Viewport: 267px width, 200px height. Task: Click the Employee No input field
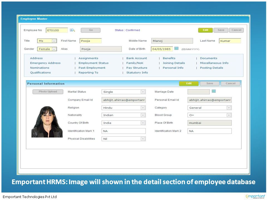tap(57, 30)
